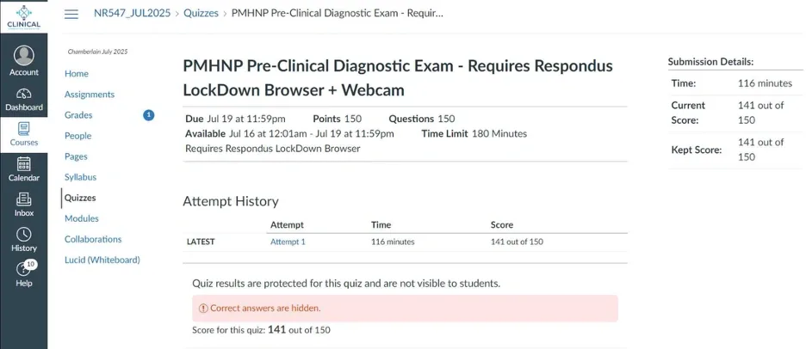Open the Courses book icon
This screenshot has width=806, height=349.
click(23, 128)
